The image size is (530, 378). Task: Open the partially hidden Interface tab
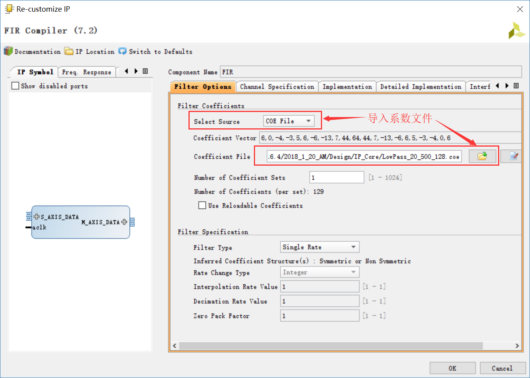479,87
